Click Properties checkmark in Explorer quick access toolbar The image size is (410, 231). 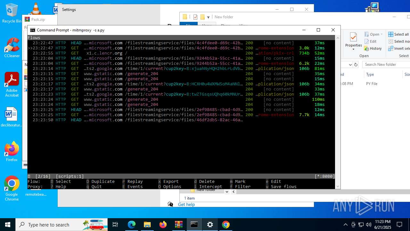pos(195,17)
